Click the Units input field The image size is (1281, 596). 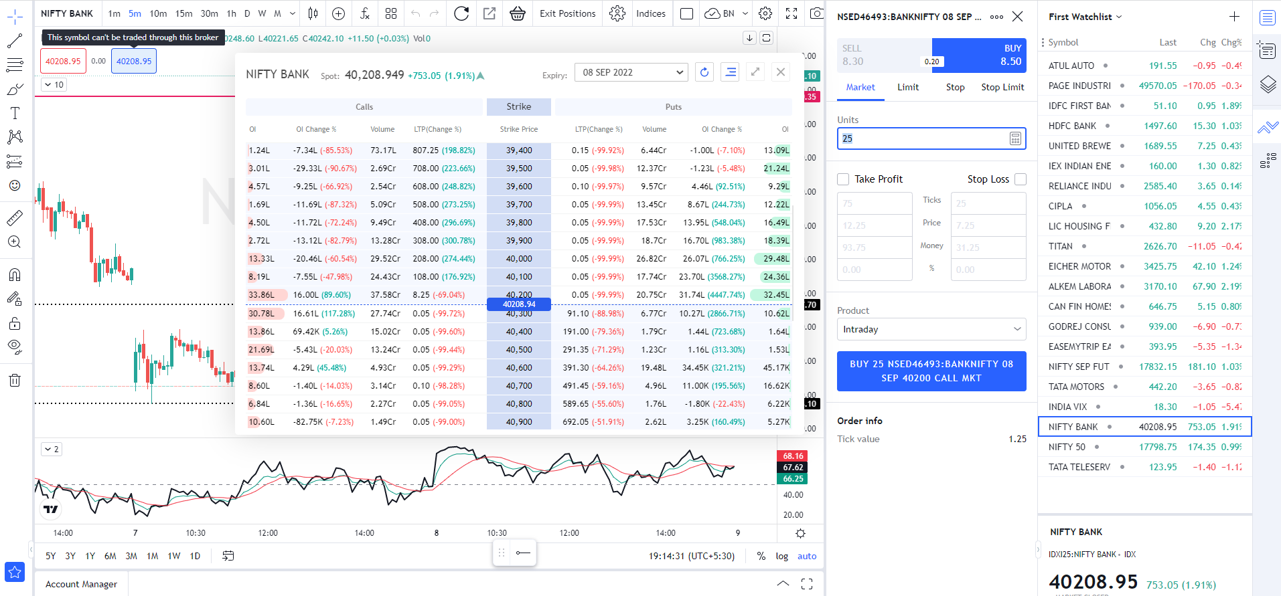[x=931, y=138]
